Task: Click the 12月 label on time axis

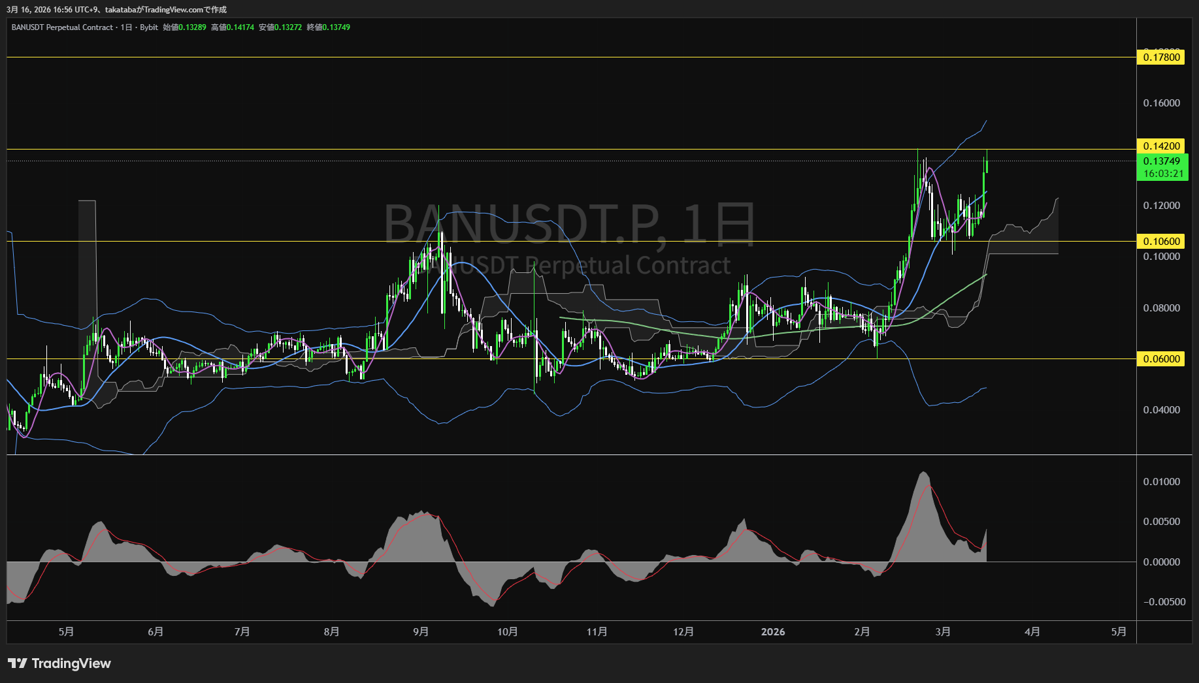Action: click(683, 632)
